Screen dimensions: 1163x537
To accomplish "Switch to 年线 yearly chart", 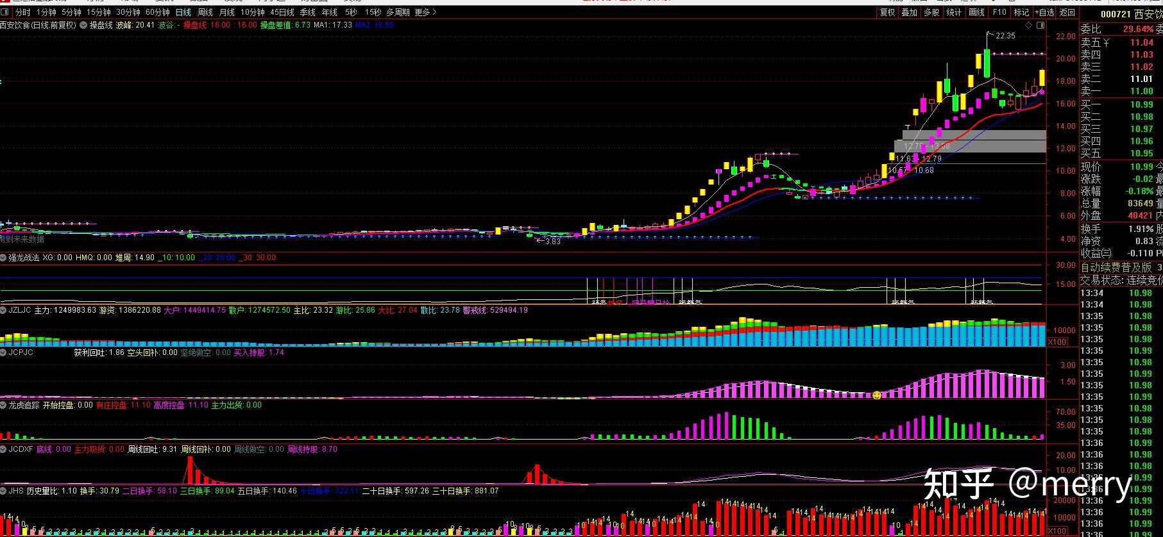I will coord(330,13).
